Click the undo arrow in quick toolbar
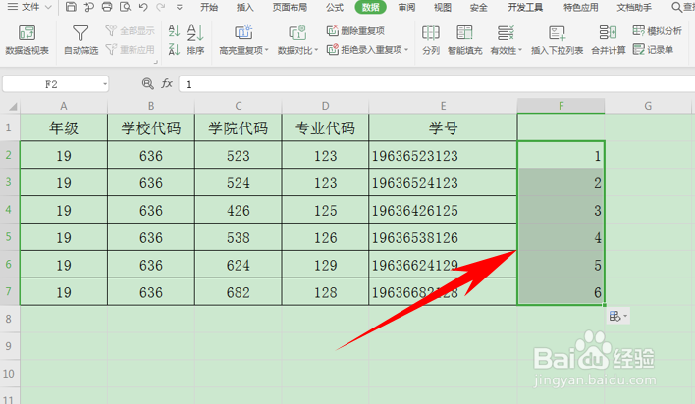The height and width of the screenshot is (404, 695). point(142,7)
